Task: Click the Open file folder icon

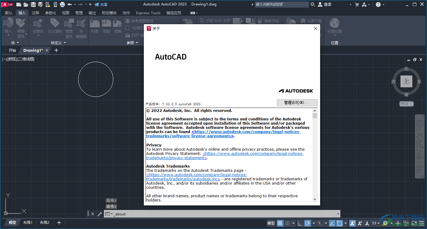Action: [26, 5]
